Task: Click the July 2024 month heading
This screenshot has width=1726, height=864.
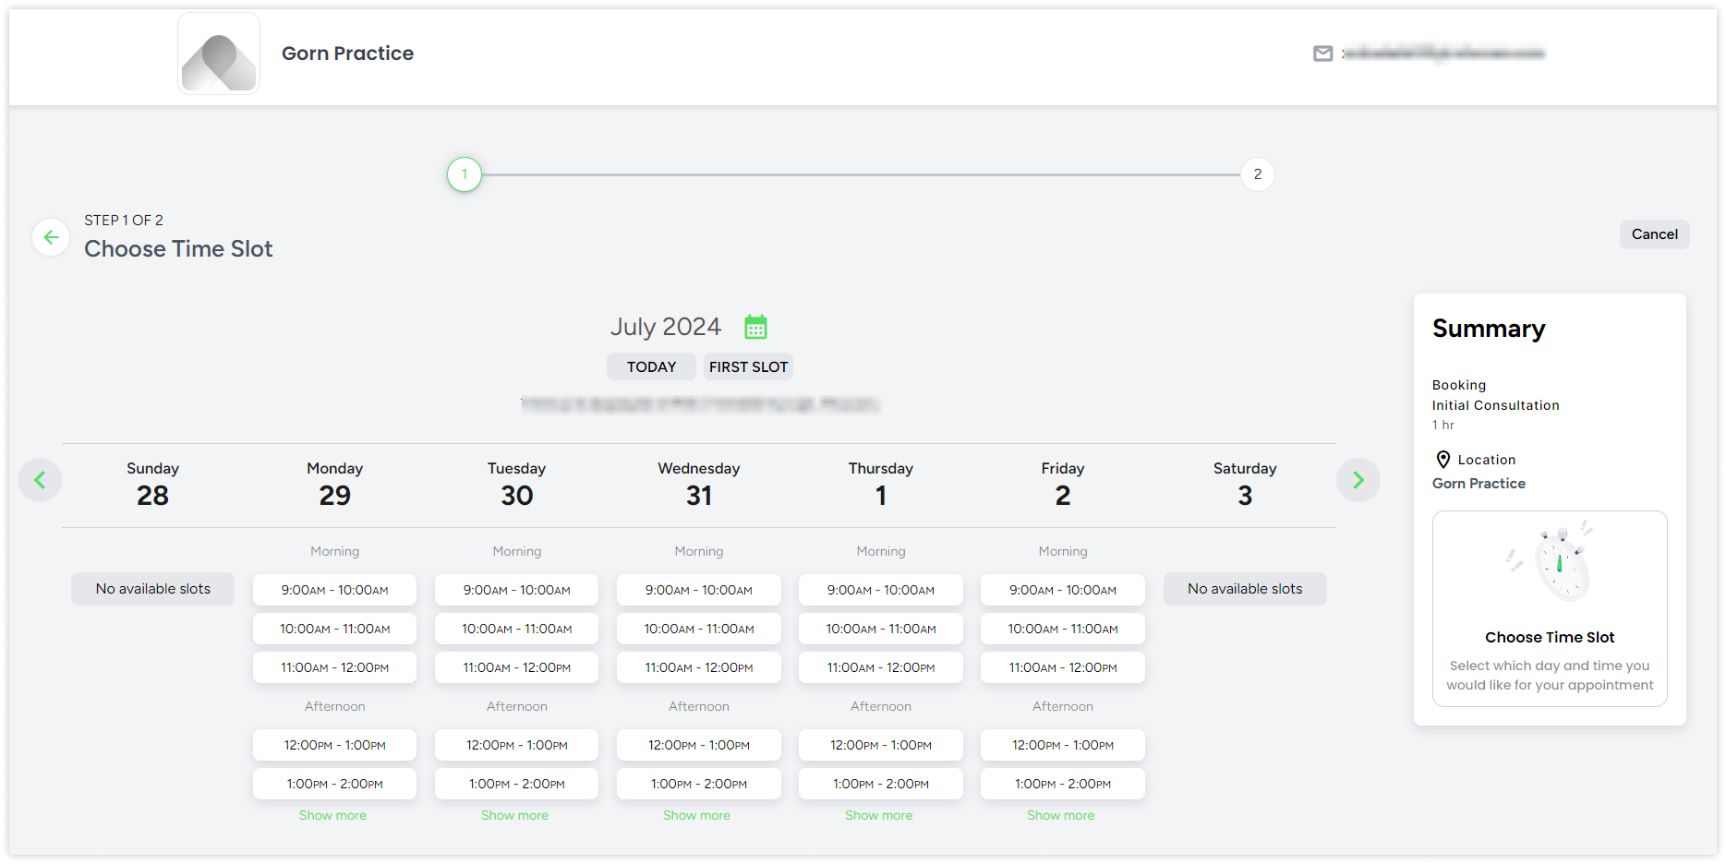Action: [665, 327]
